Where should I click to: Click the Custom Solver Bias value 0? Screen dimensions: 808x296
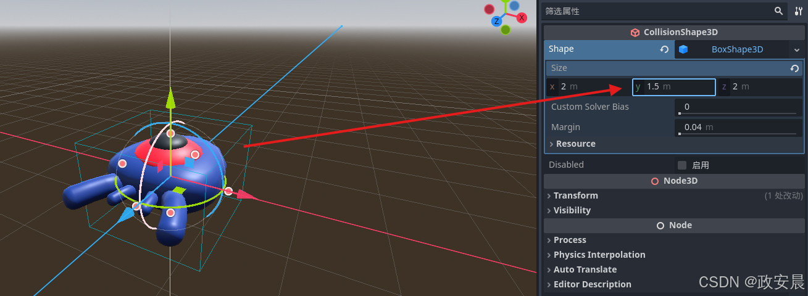point(687,107)
